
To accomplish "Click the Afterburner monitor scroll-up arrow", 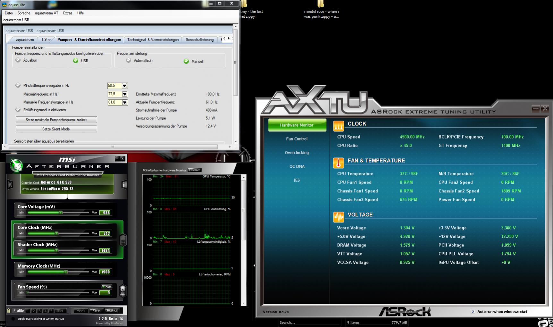I will point(243,177).
